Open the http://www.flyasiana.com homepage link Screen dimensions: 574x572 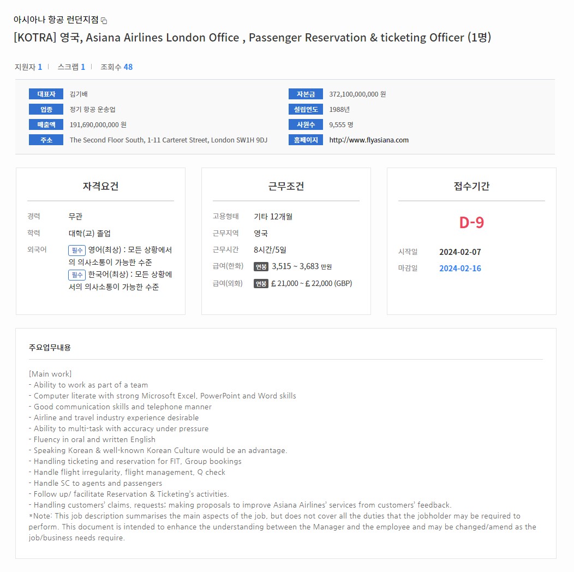(369, 140)
